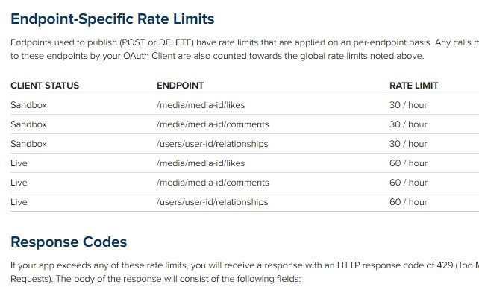Click the 30 / hour limit for Sandbox comments
This screenshot has height=287, width=479.
click(408, 124)
